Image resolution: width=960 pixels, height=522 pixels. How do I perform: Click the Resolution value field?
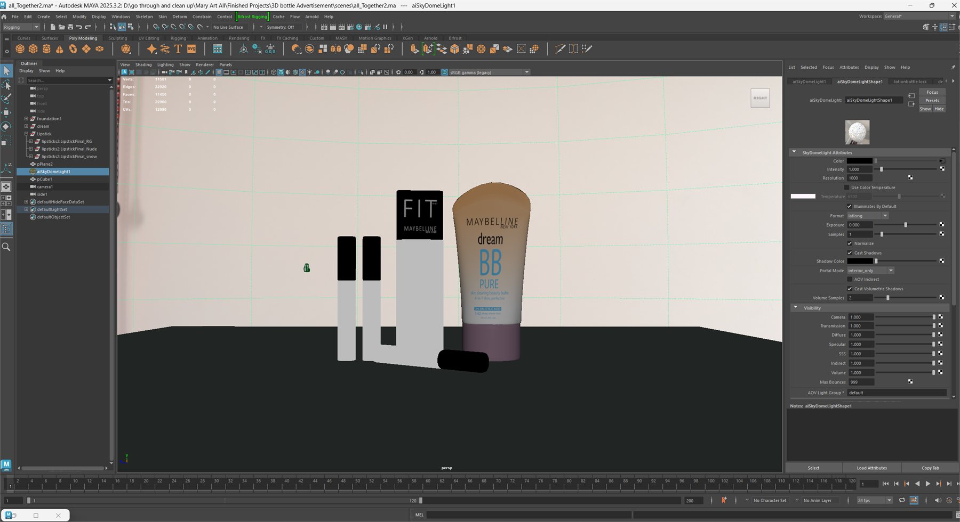pyautogui.click(x=860, y=178)
